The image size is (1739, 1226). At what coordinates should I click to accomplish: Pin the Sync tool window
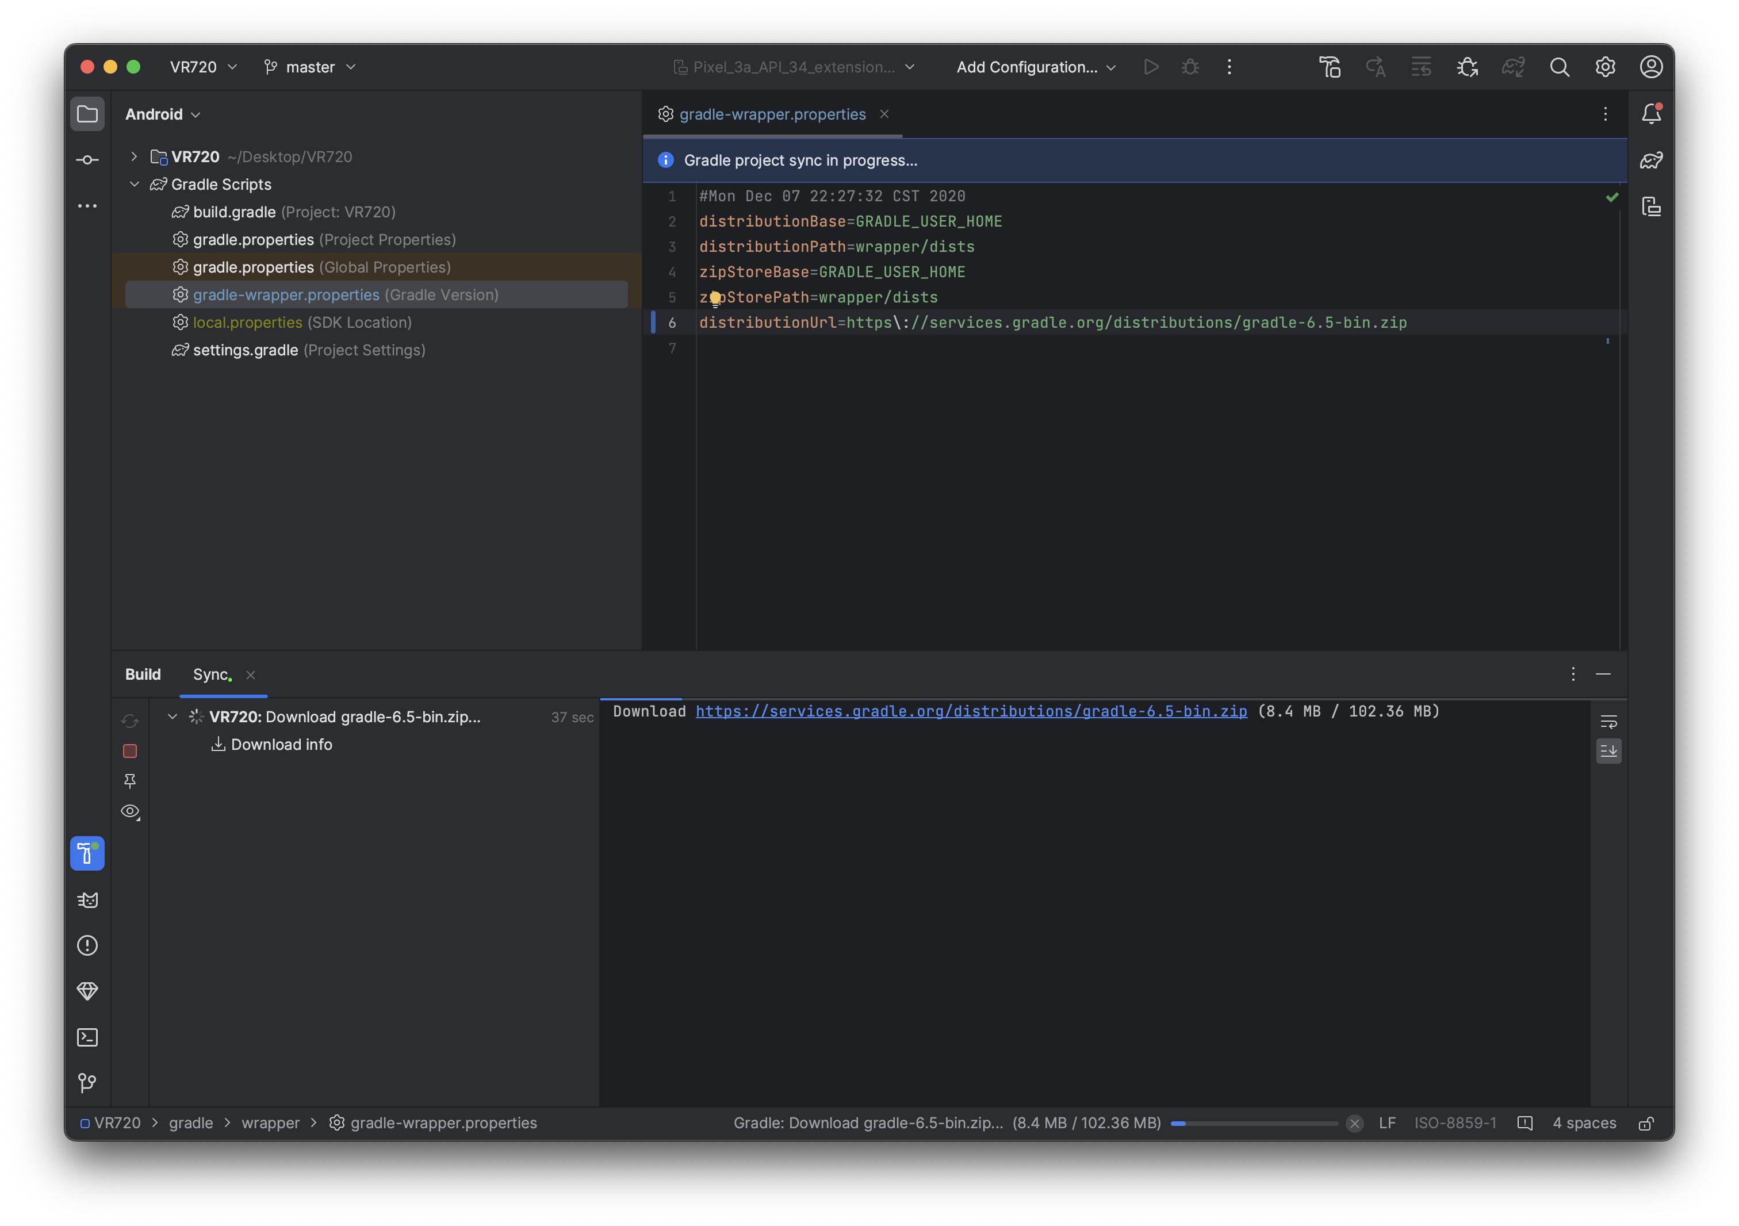point(129,781)
